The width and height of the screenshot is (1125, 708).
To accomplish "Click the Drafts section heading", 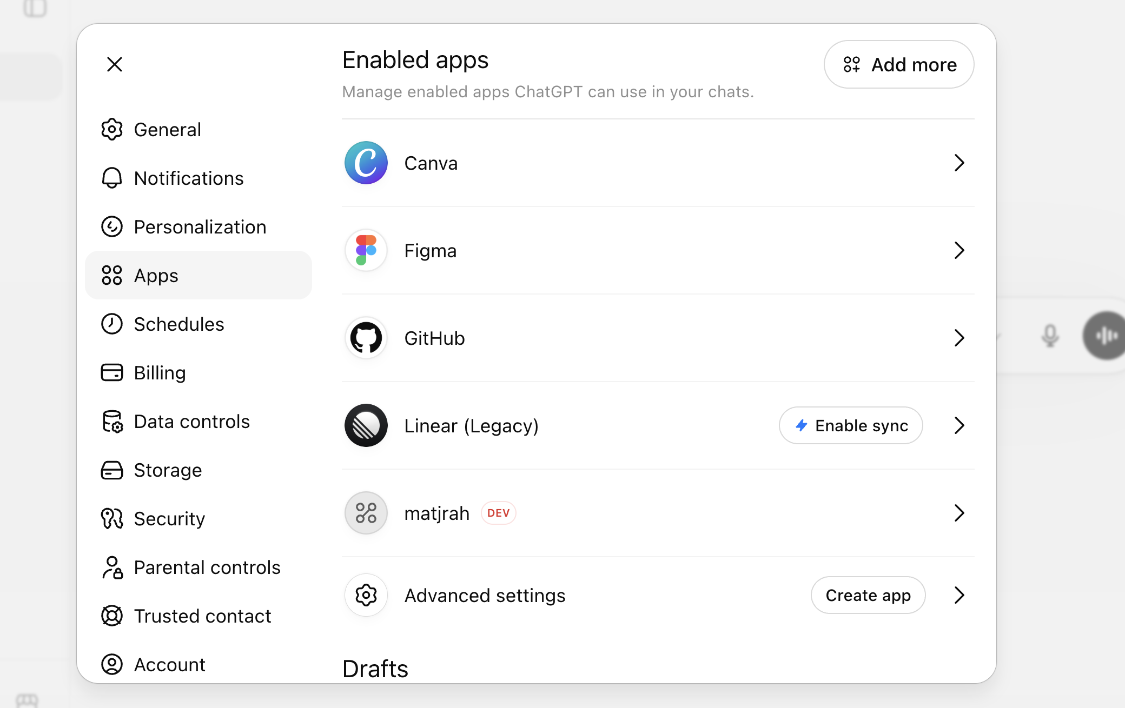I will click(375, 669).
